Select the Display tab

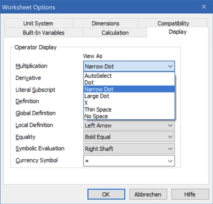(x=177, y=32)
